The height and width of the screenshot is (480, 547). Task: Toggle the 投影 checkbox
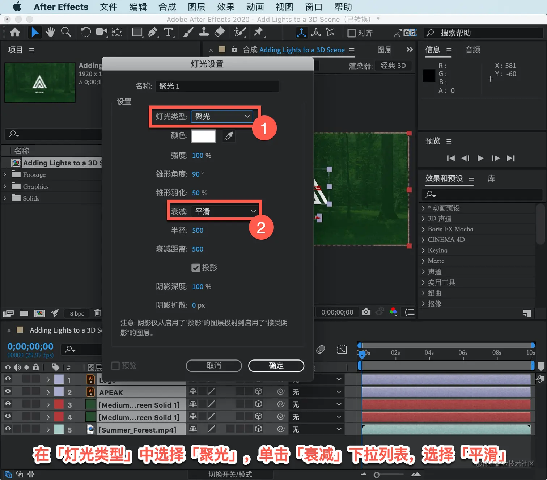click(196, 268)
